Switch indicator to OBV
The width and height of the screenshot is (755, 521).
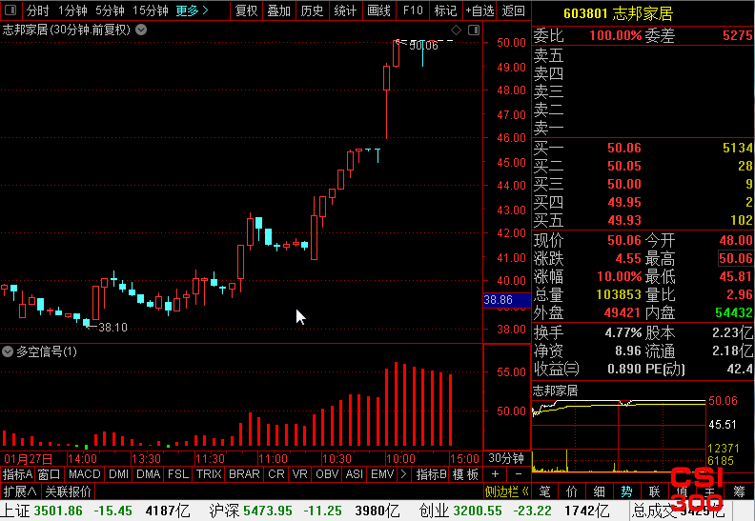click(x=327, y=474)
